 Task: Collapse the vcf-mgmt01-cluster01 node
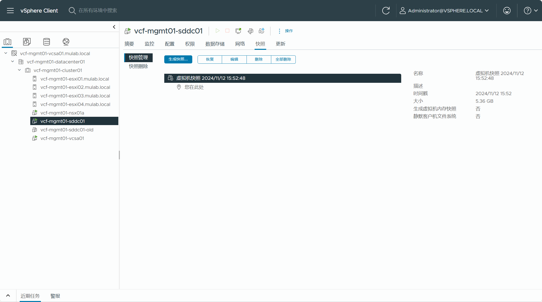[19, 70]
